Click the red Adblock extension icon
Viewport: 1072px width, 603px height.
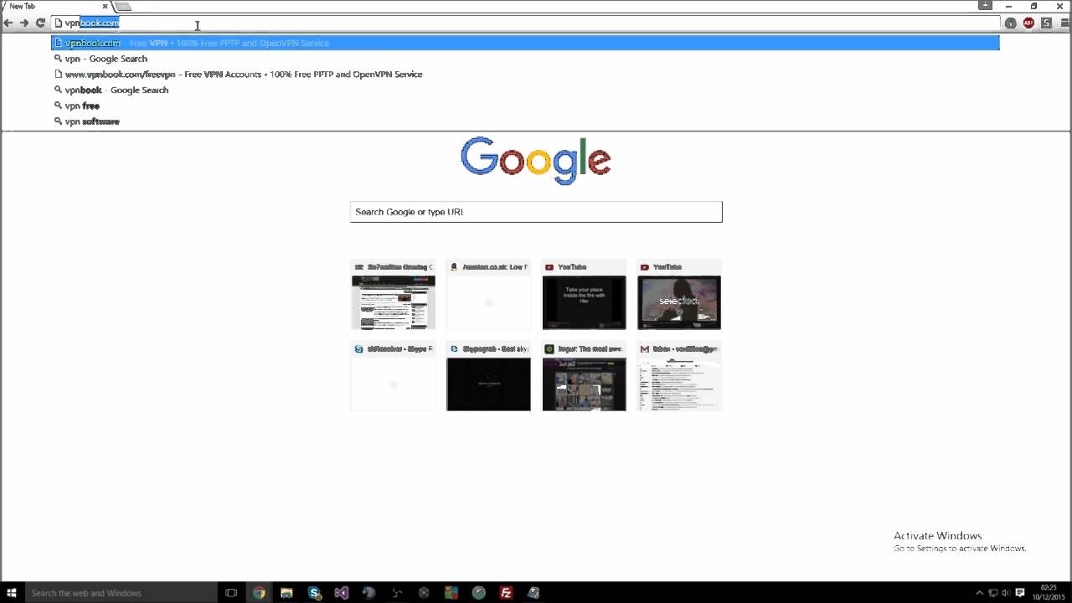(1028, 23)
